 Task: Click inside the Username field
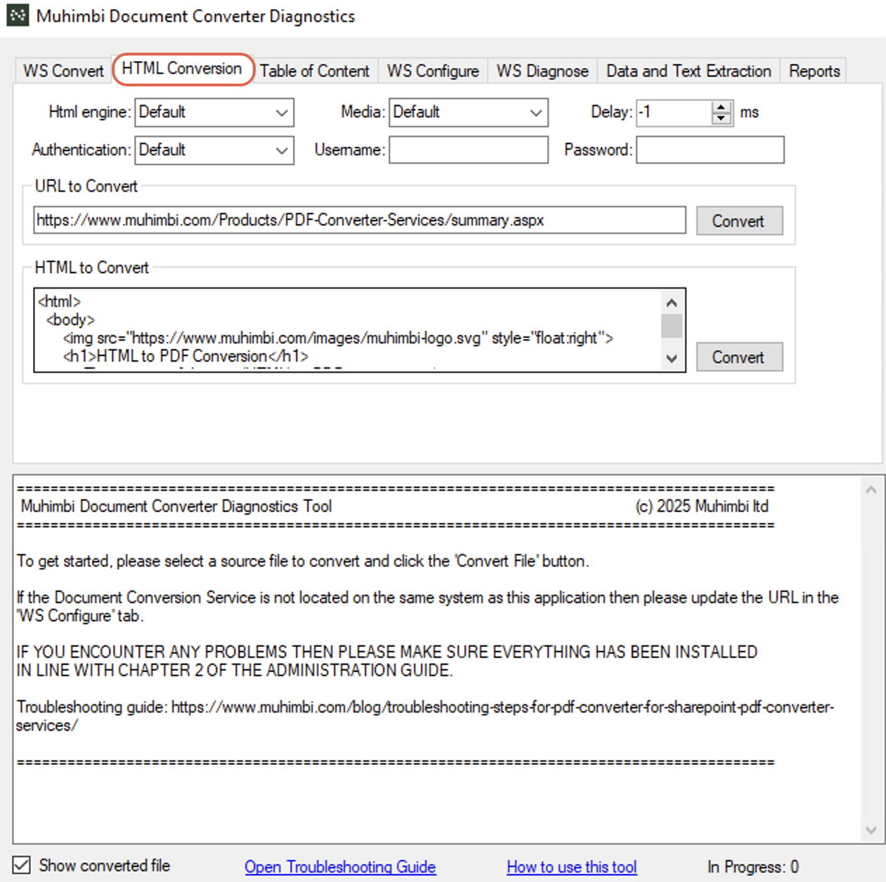[468, 150]
